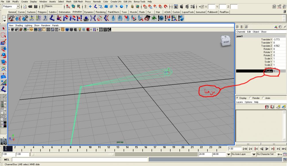Toggle the lock selection padlock icon
The height and width of the screenshot is (166, 287).
tap(132, 7)
